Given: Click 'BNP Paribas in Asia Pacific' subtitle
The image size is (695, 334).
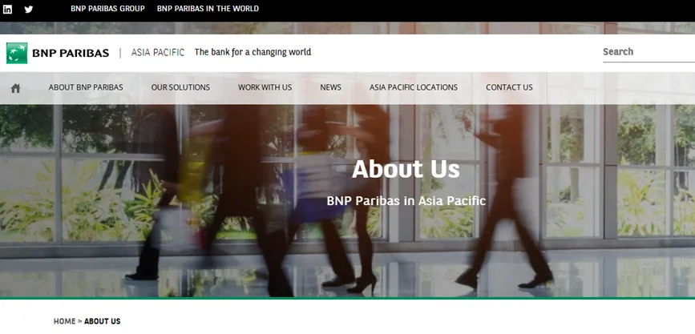Looking at the screenshot, I should click(x=406, y=201).
